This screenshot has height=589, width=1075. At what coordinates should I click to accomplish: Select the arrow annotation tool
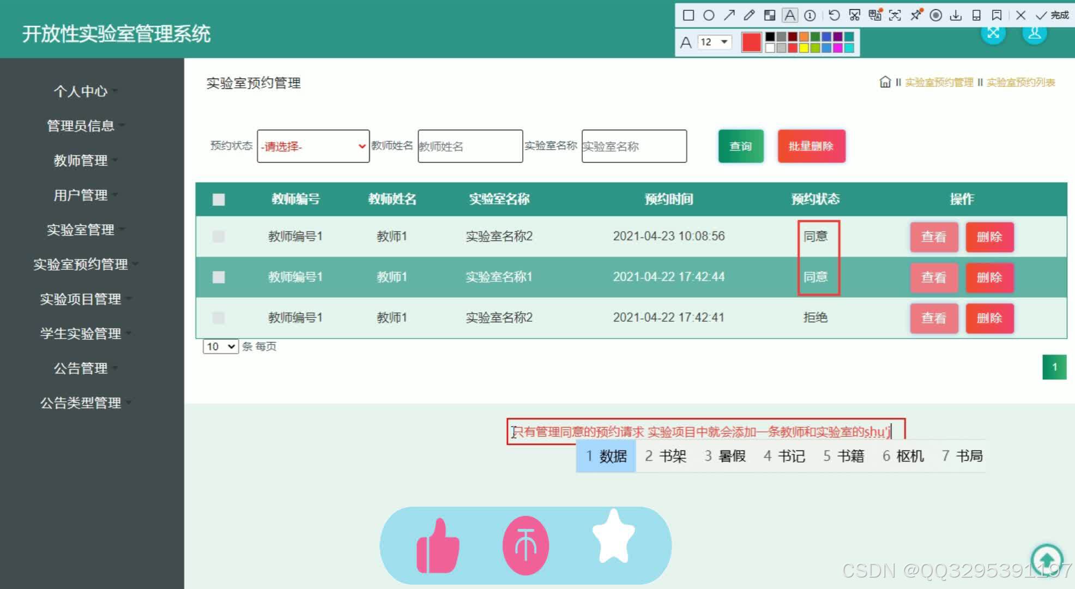pos(729,15)
